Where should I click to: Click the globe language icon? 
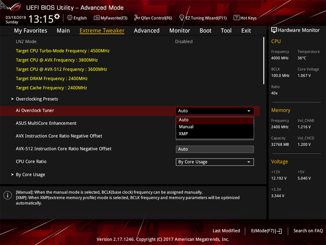[x=70, y=18]
